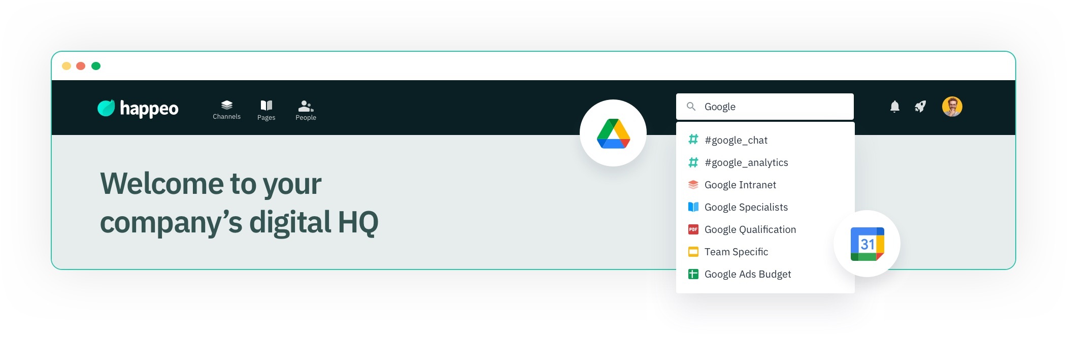Select the #google_chat channel result
This screenshot has height=339, width=1067.
pyautogui.click(x=765, y=140)
